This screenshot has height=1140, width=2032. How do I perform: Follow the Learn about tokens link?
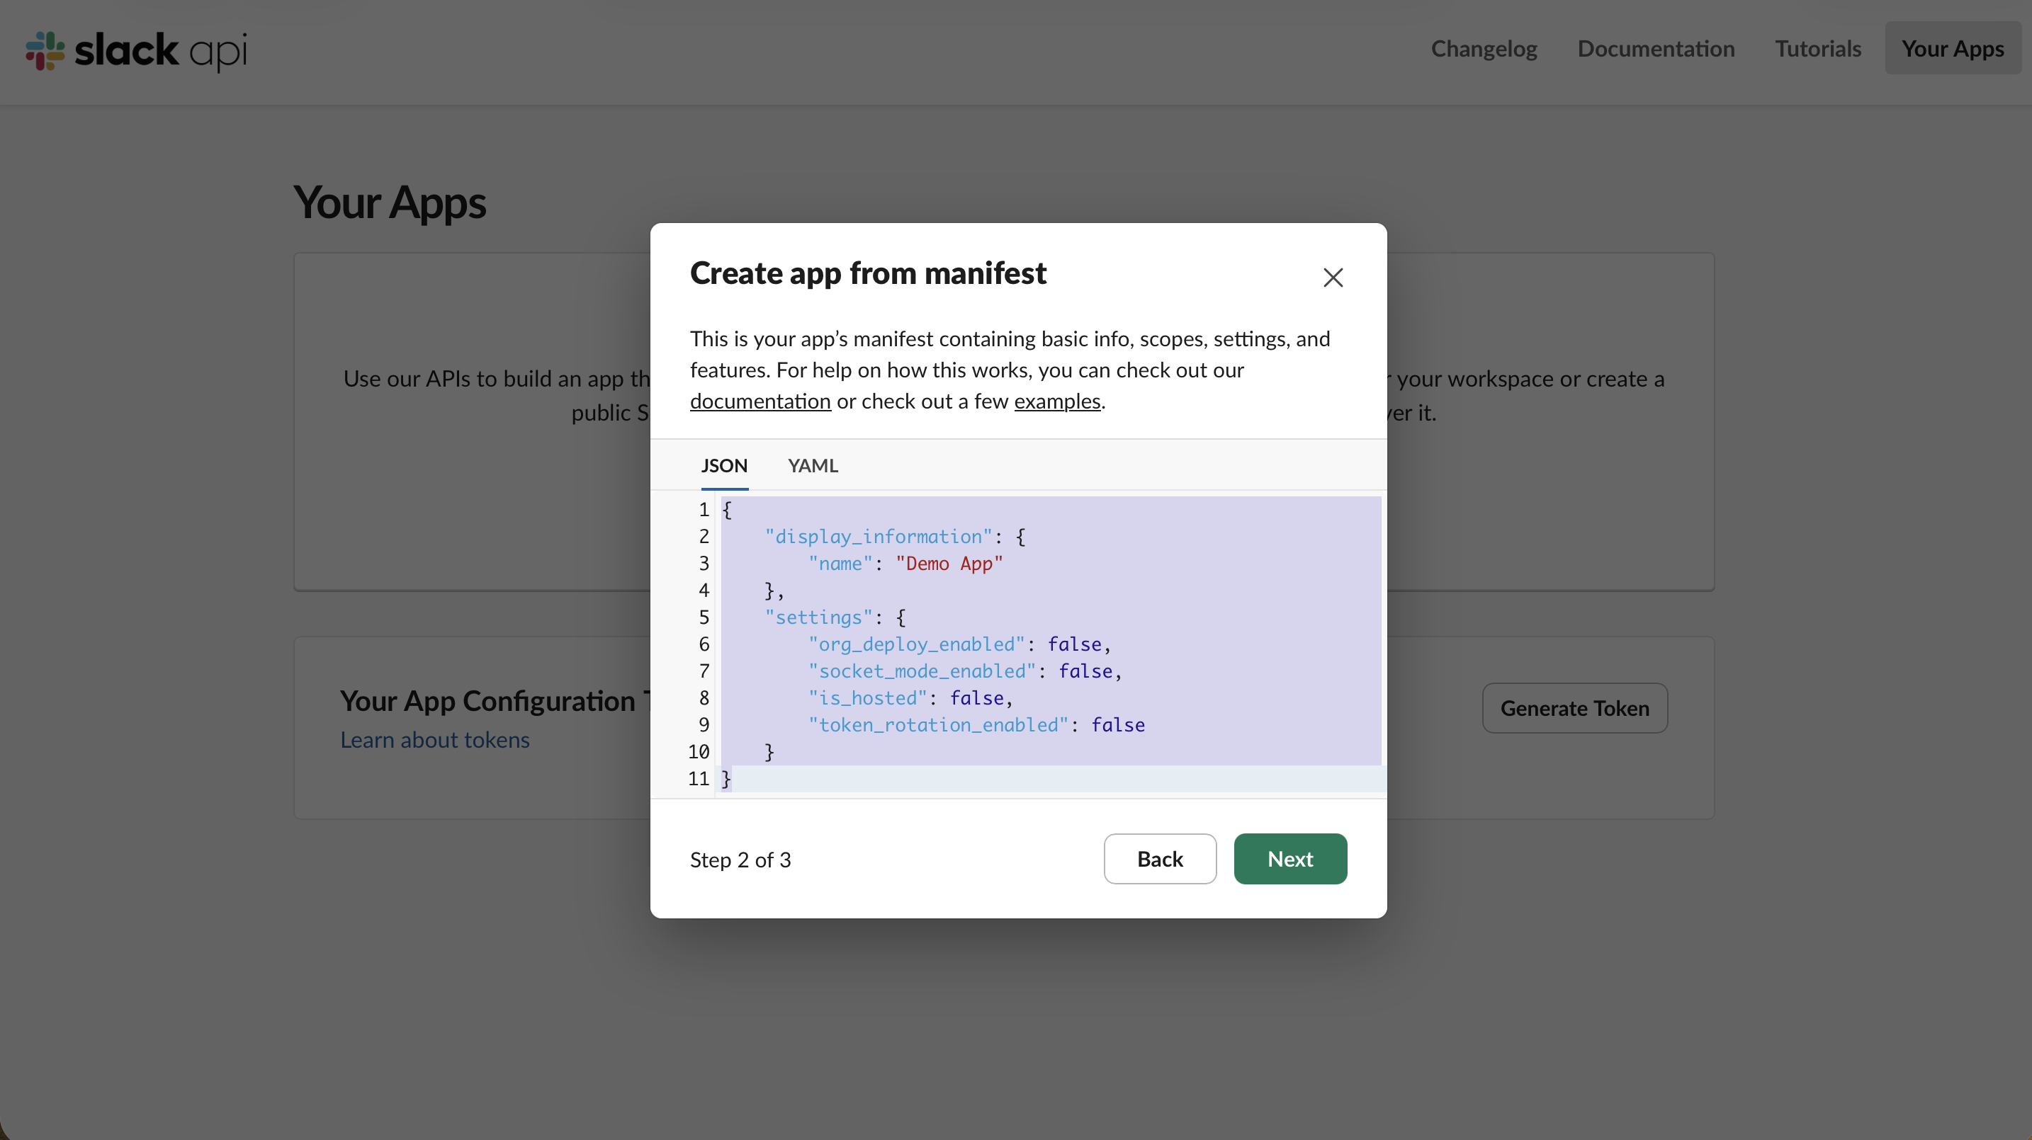[x=434, y=739]
